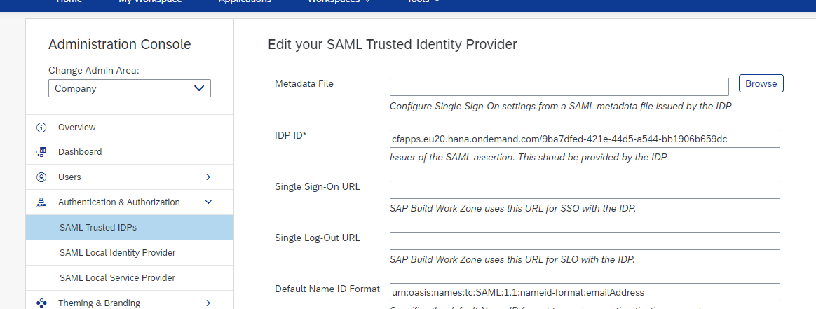
Task: Click the 'Single Sign-On URL' label
Action: point(318,187)
